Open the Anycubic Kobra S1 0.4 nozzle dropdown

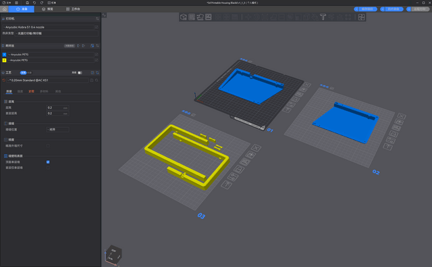[x=48, y=27]
